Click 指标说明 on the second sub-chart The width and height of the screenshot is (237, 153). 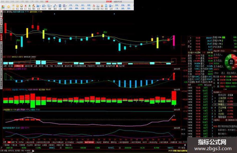[177, 69]
